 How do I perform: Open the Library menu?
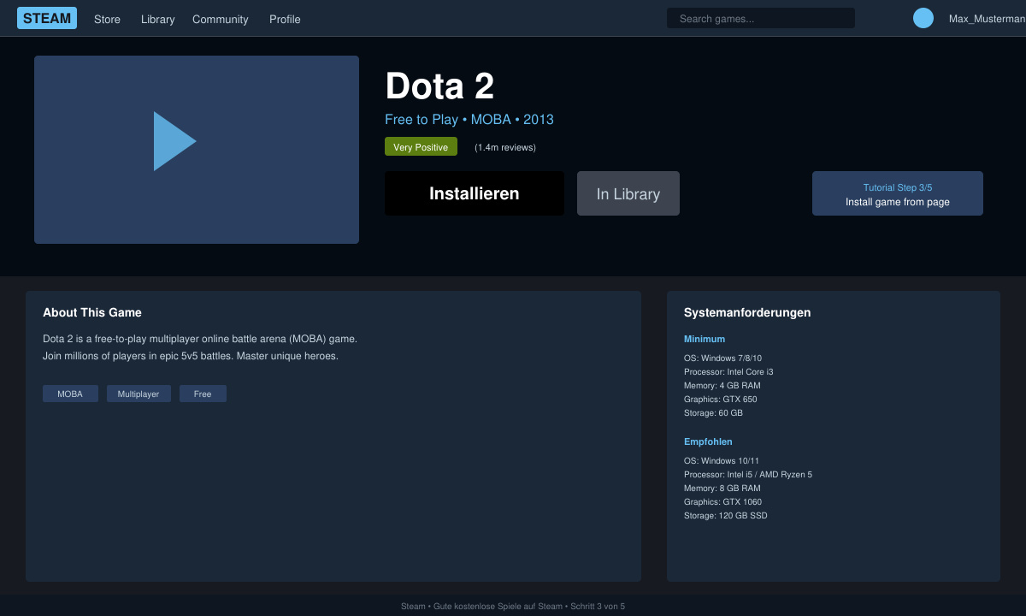coord(157,19)
